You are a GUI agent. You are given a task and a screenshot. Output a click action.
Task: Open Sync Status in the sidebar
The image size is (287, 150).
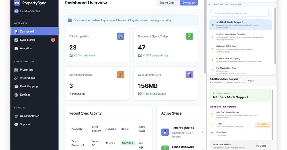[34, 40]
